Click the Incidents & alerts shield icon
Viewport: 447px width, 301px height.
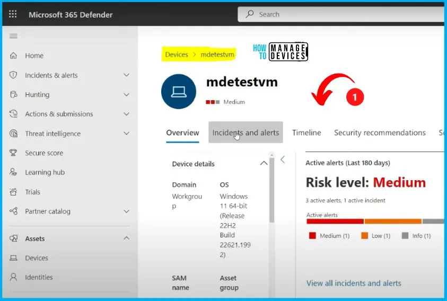[x=13, y=75]
